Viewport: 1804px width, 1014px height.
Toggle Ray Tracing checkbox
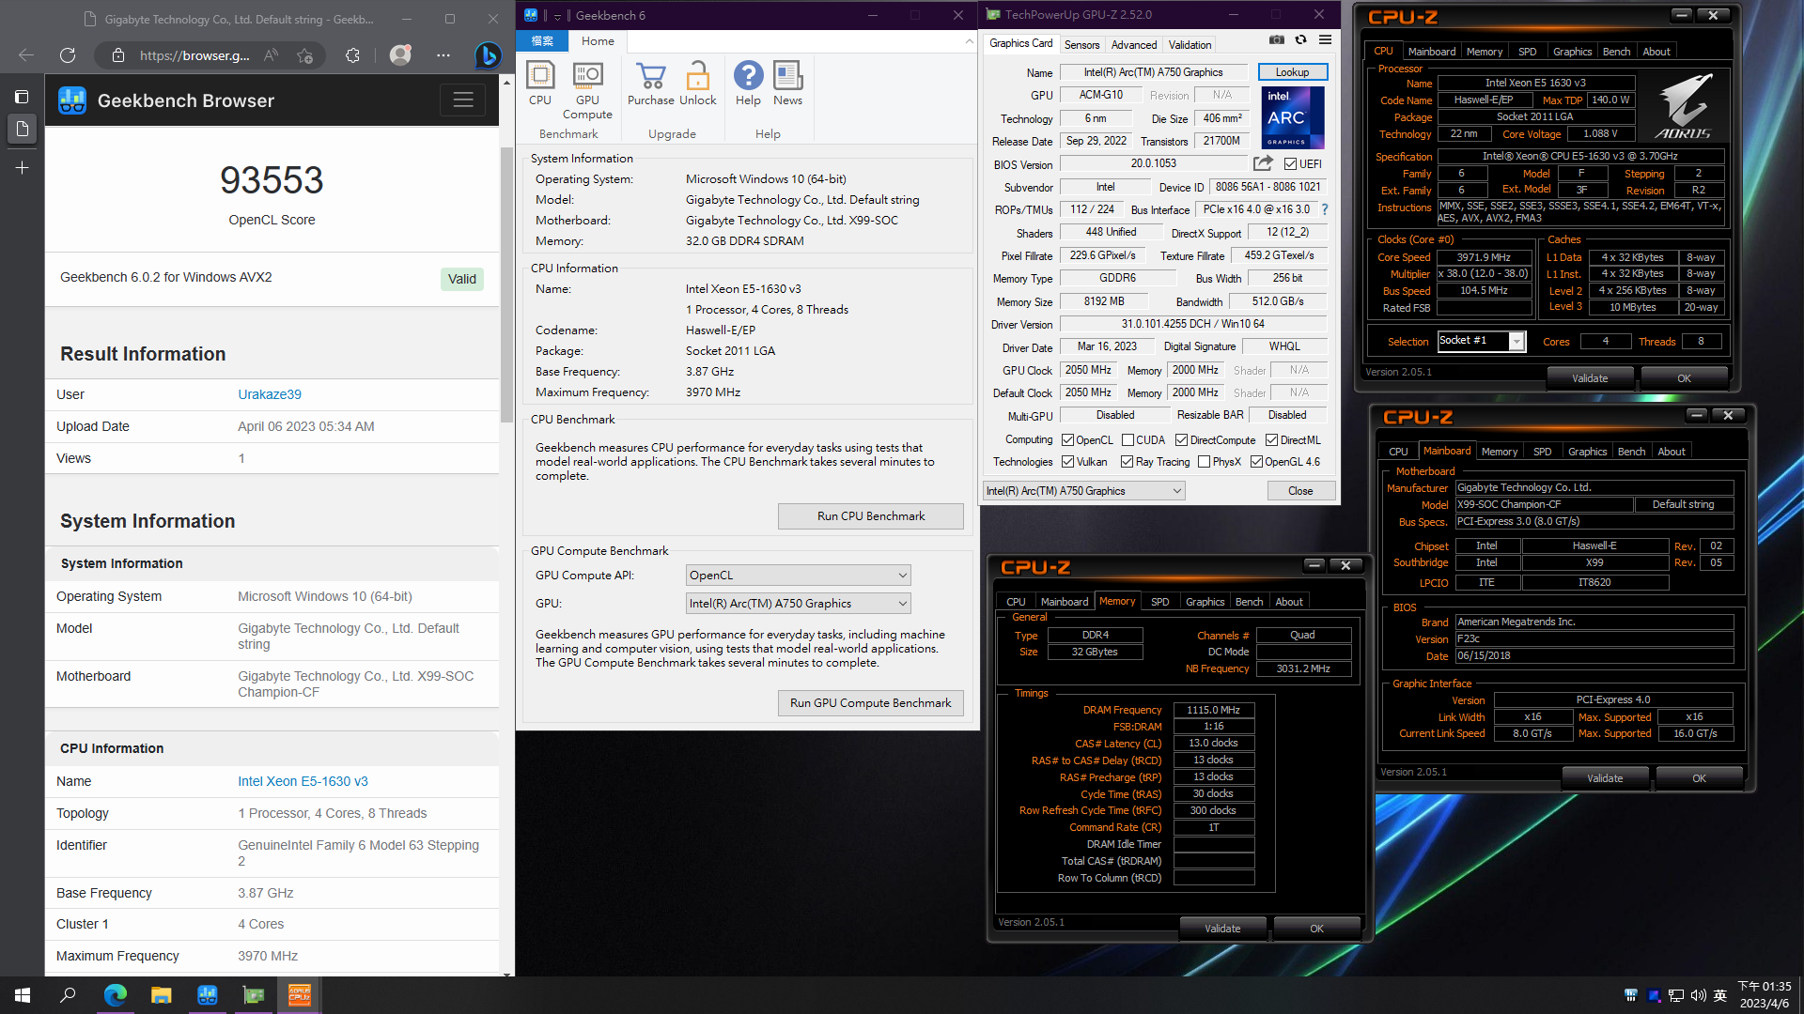coord(1127,462)
